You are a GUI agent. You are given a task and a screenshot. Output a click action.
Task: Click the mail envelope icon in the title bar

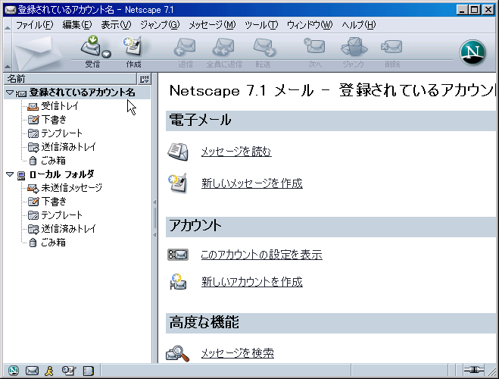[x=10, y=10]
